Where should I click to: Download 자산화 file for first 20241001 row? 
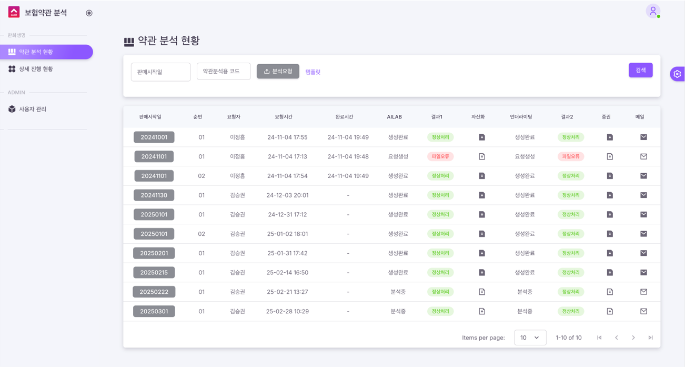pyautogui.click(x=481, y=137)
